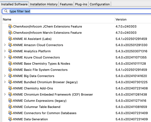Image resolution: width=151 pixels, height=122 pixels.
Task: Click the KNIME Data Generation icon
Action: [x=10, y=119]
